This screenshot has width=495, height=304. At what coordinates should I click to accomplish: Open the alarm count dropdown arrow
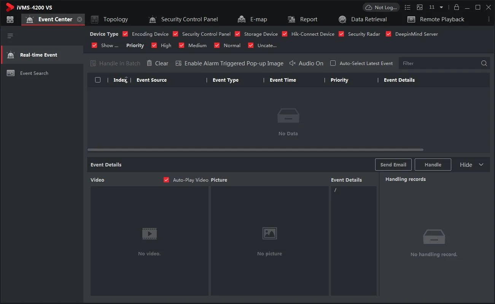(x=441, y=7)
